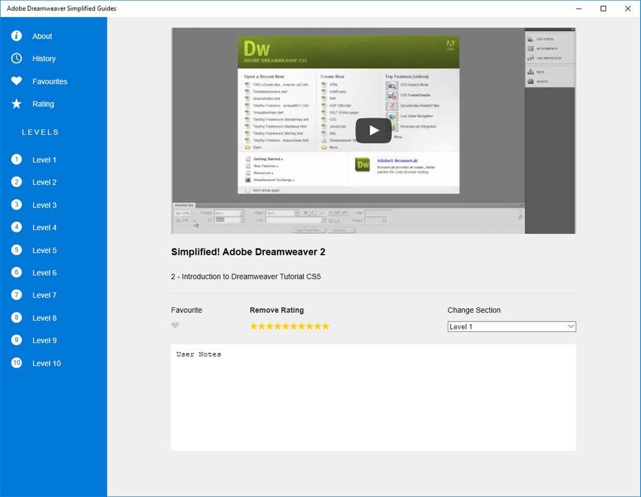Navigate to Level 9 text
Image resolution: width=641 pixels, height=497 pixels.
pos(44,341)
